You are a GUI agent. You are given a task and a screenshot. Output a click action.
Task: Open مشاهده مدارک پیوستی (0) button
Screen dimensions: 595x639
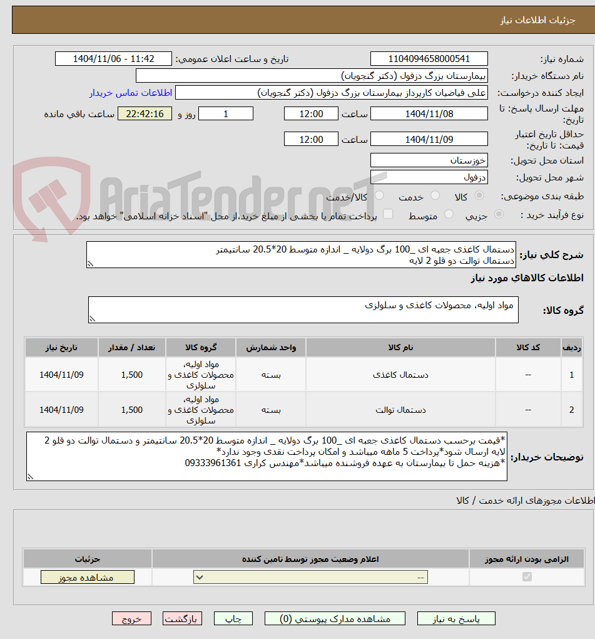(x=335, y=618)
